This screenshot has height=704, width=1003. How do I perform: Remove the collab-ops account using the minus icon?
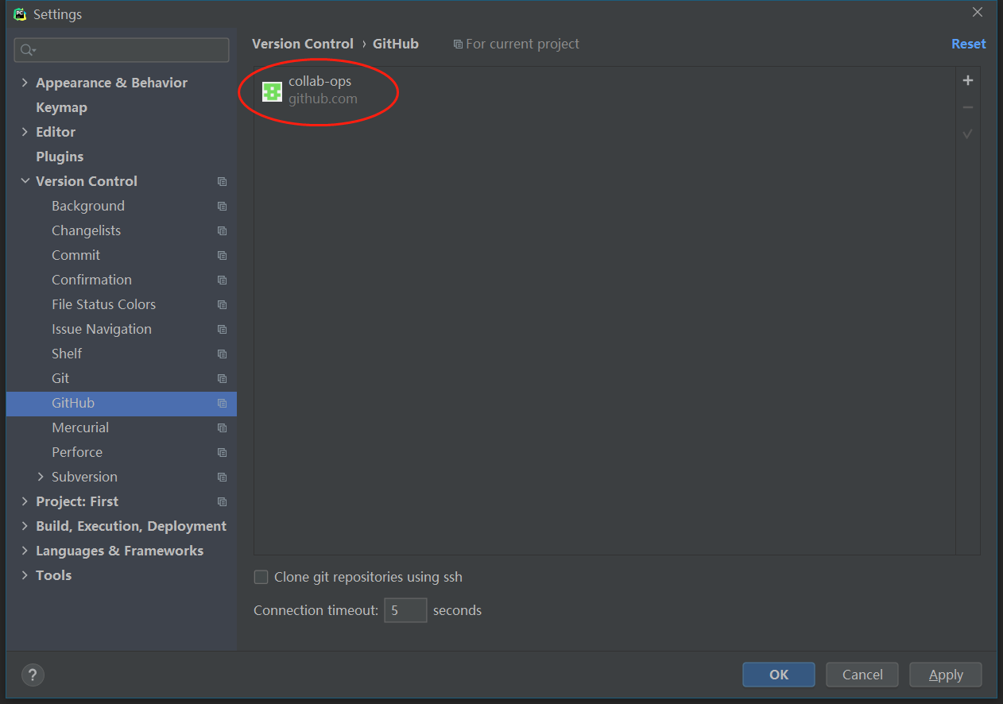[968, 106]
